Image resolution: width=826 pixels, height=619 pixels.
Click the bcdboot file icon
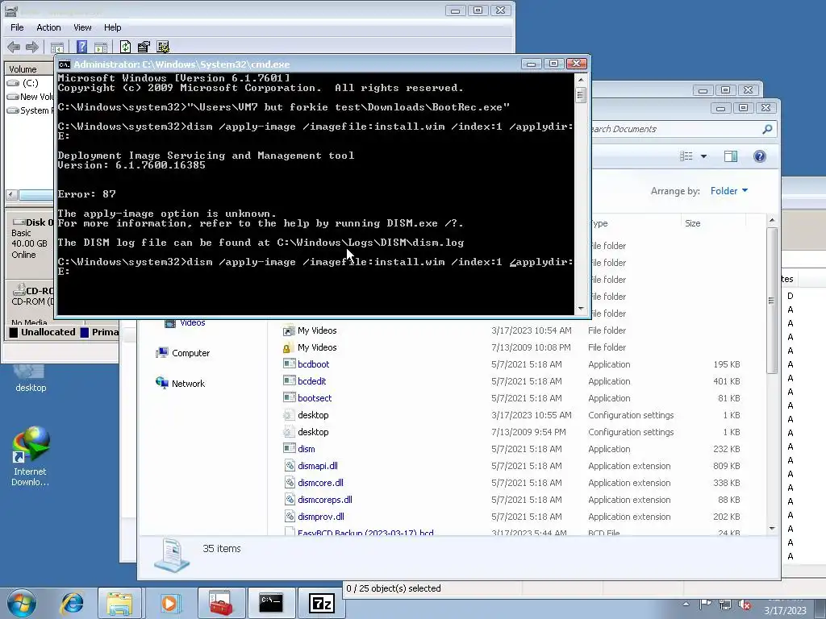[289, 364]
